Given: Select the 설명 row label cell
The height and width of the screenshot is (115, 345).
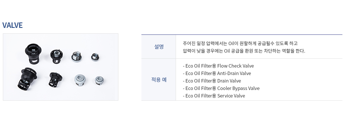Looking at the screenshot, I should 159,47.
